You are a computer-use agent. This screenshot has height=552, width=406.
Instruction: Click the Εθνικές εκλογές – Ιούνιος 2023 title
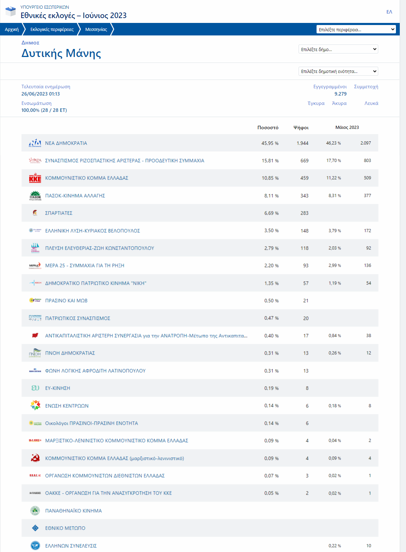point(74,16)
